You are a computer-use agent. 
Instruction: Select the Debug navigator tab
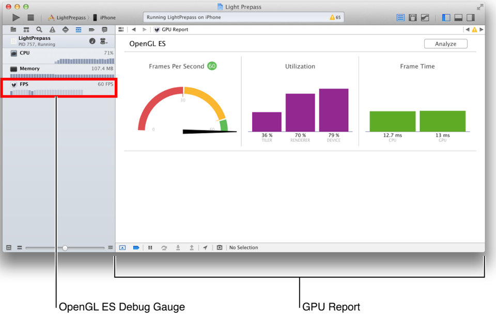pos(79,30)
